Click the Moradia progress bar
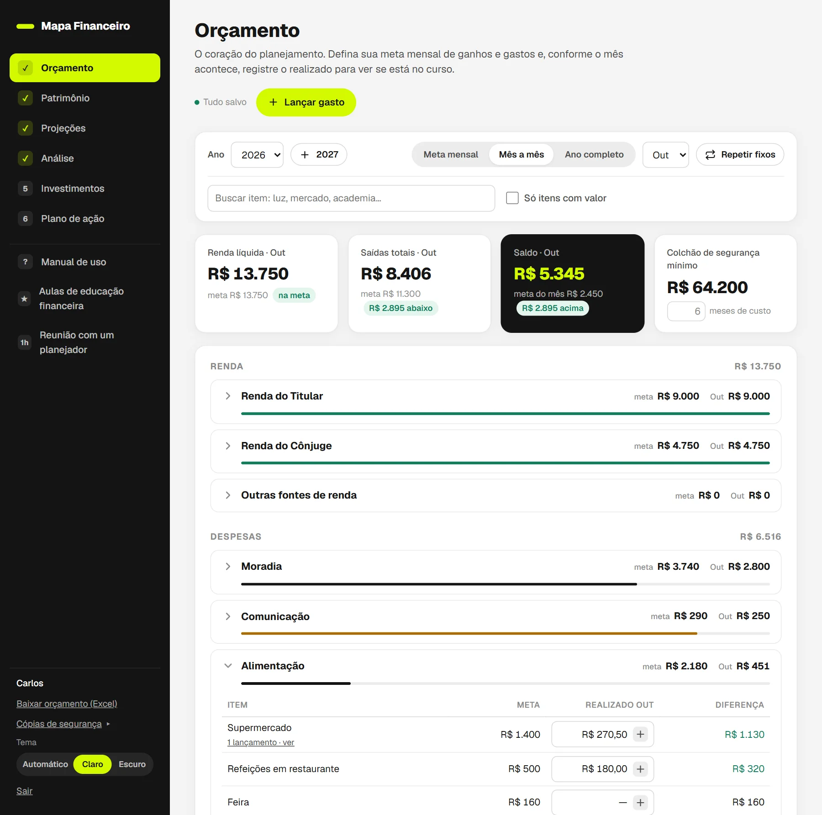The image size is (822, 815). 506,584
